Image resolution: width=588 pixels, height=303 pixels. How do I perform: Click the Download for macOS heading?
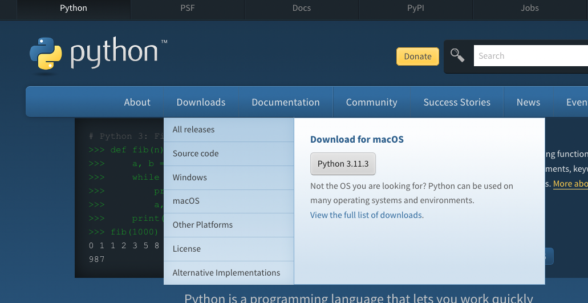[x=357, y=139]
